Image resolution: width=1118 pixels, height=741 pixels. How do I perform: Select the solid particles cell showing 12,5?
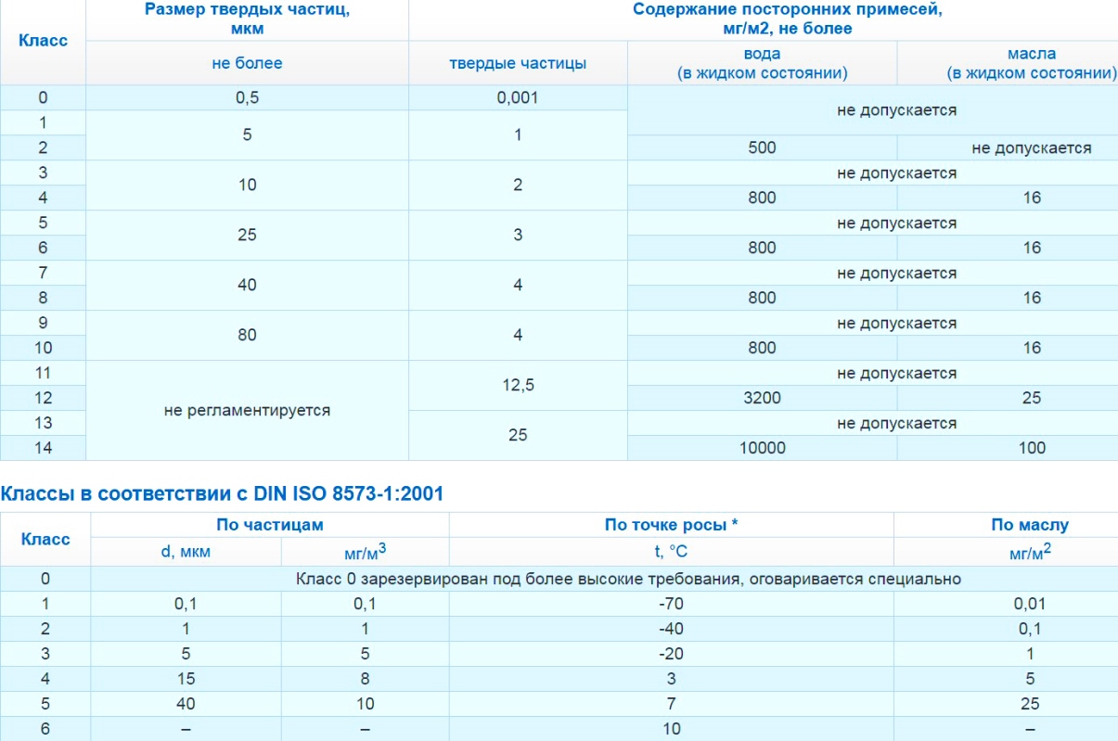click(x=518, y=385)
